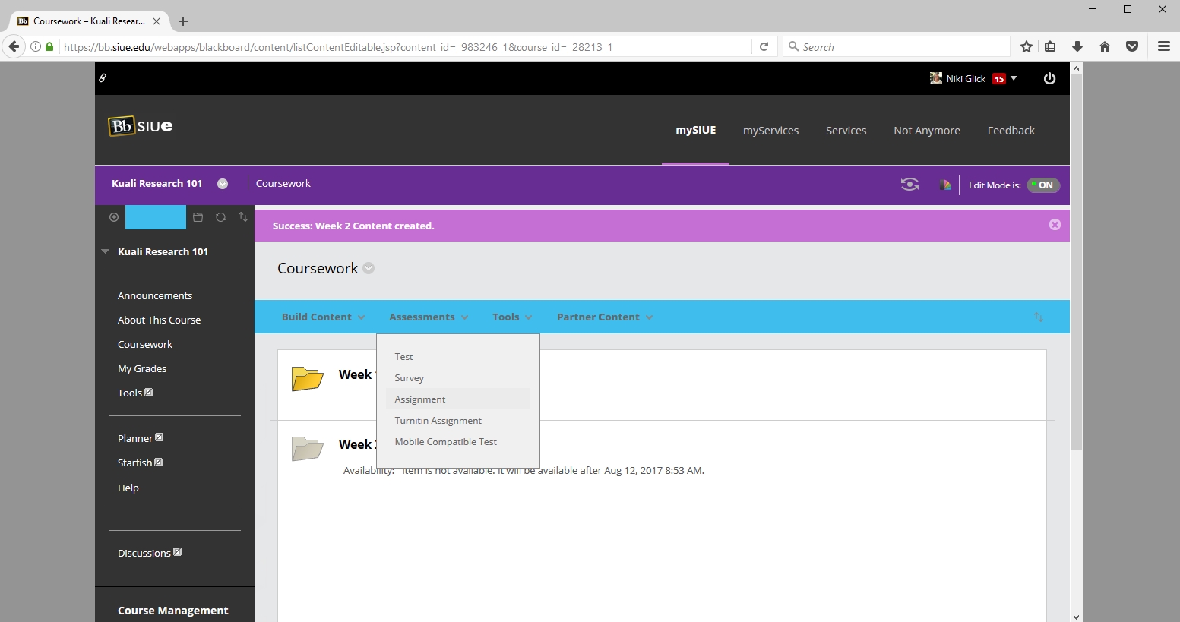Refresh the course menu
This screenshot has width=1180, height=622.
(x=220, y=217)
